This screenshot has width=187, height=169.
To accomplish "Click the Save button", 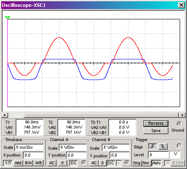I will [x=156, y=131].
